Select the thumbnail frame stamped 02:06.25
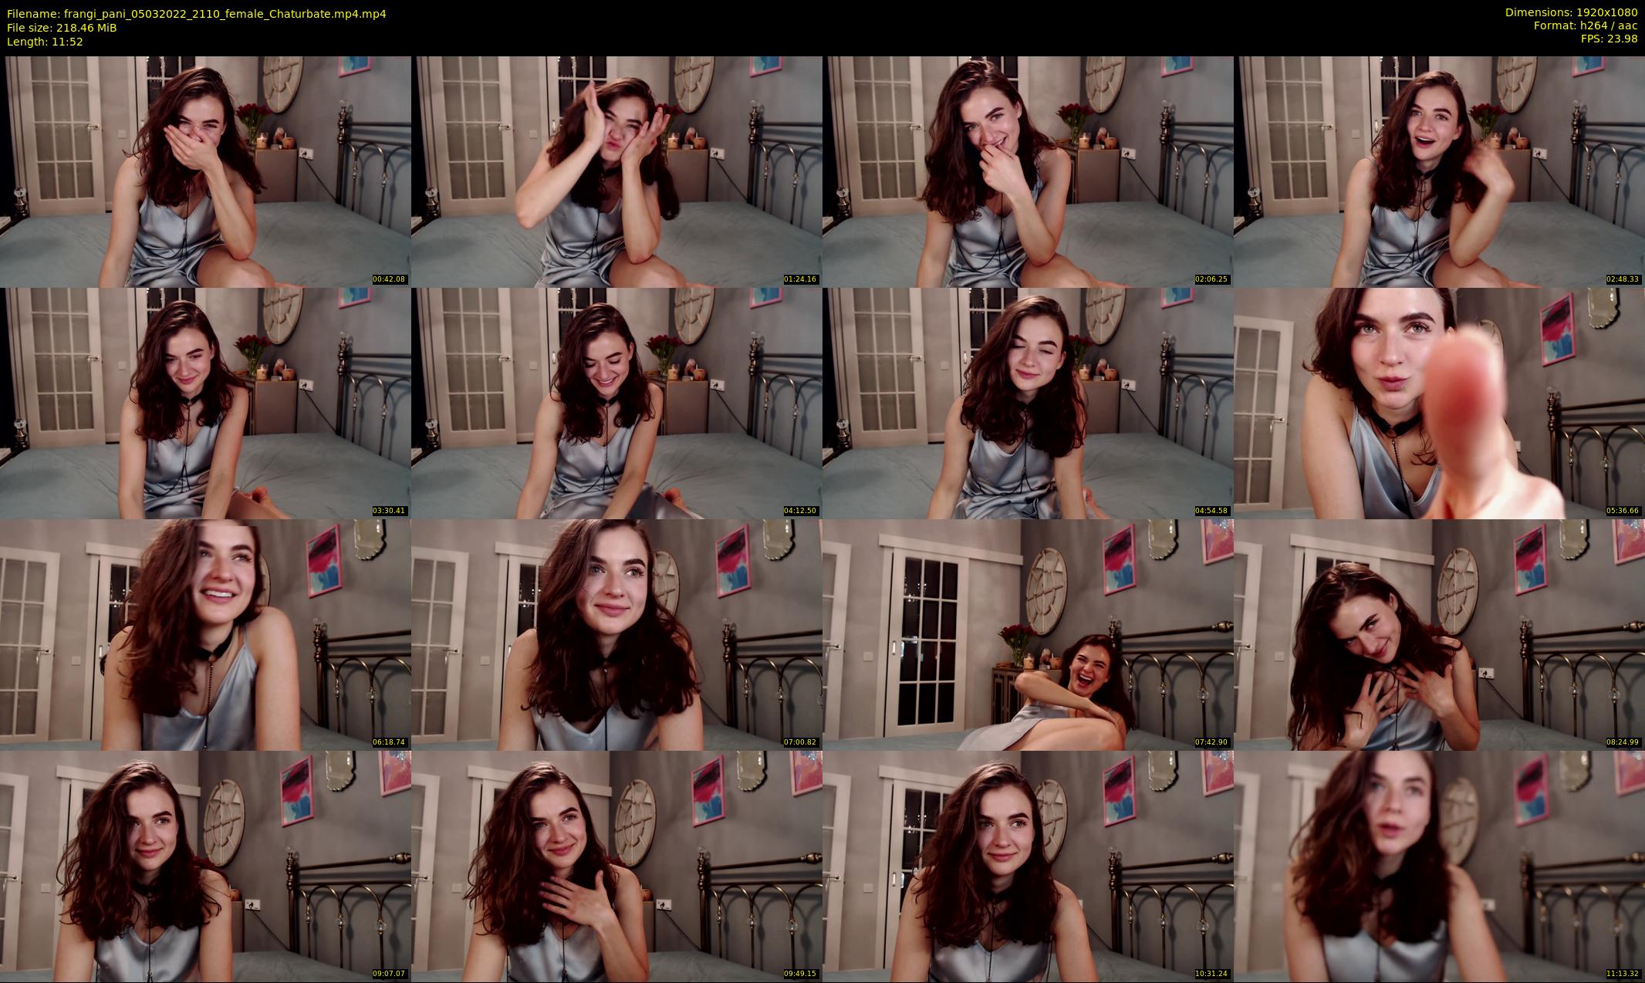The width and height of the screenshot is (1645, 983). click(1028, 171)
